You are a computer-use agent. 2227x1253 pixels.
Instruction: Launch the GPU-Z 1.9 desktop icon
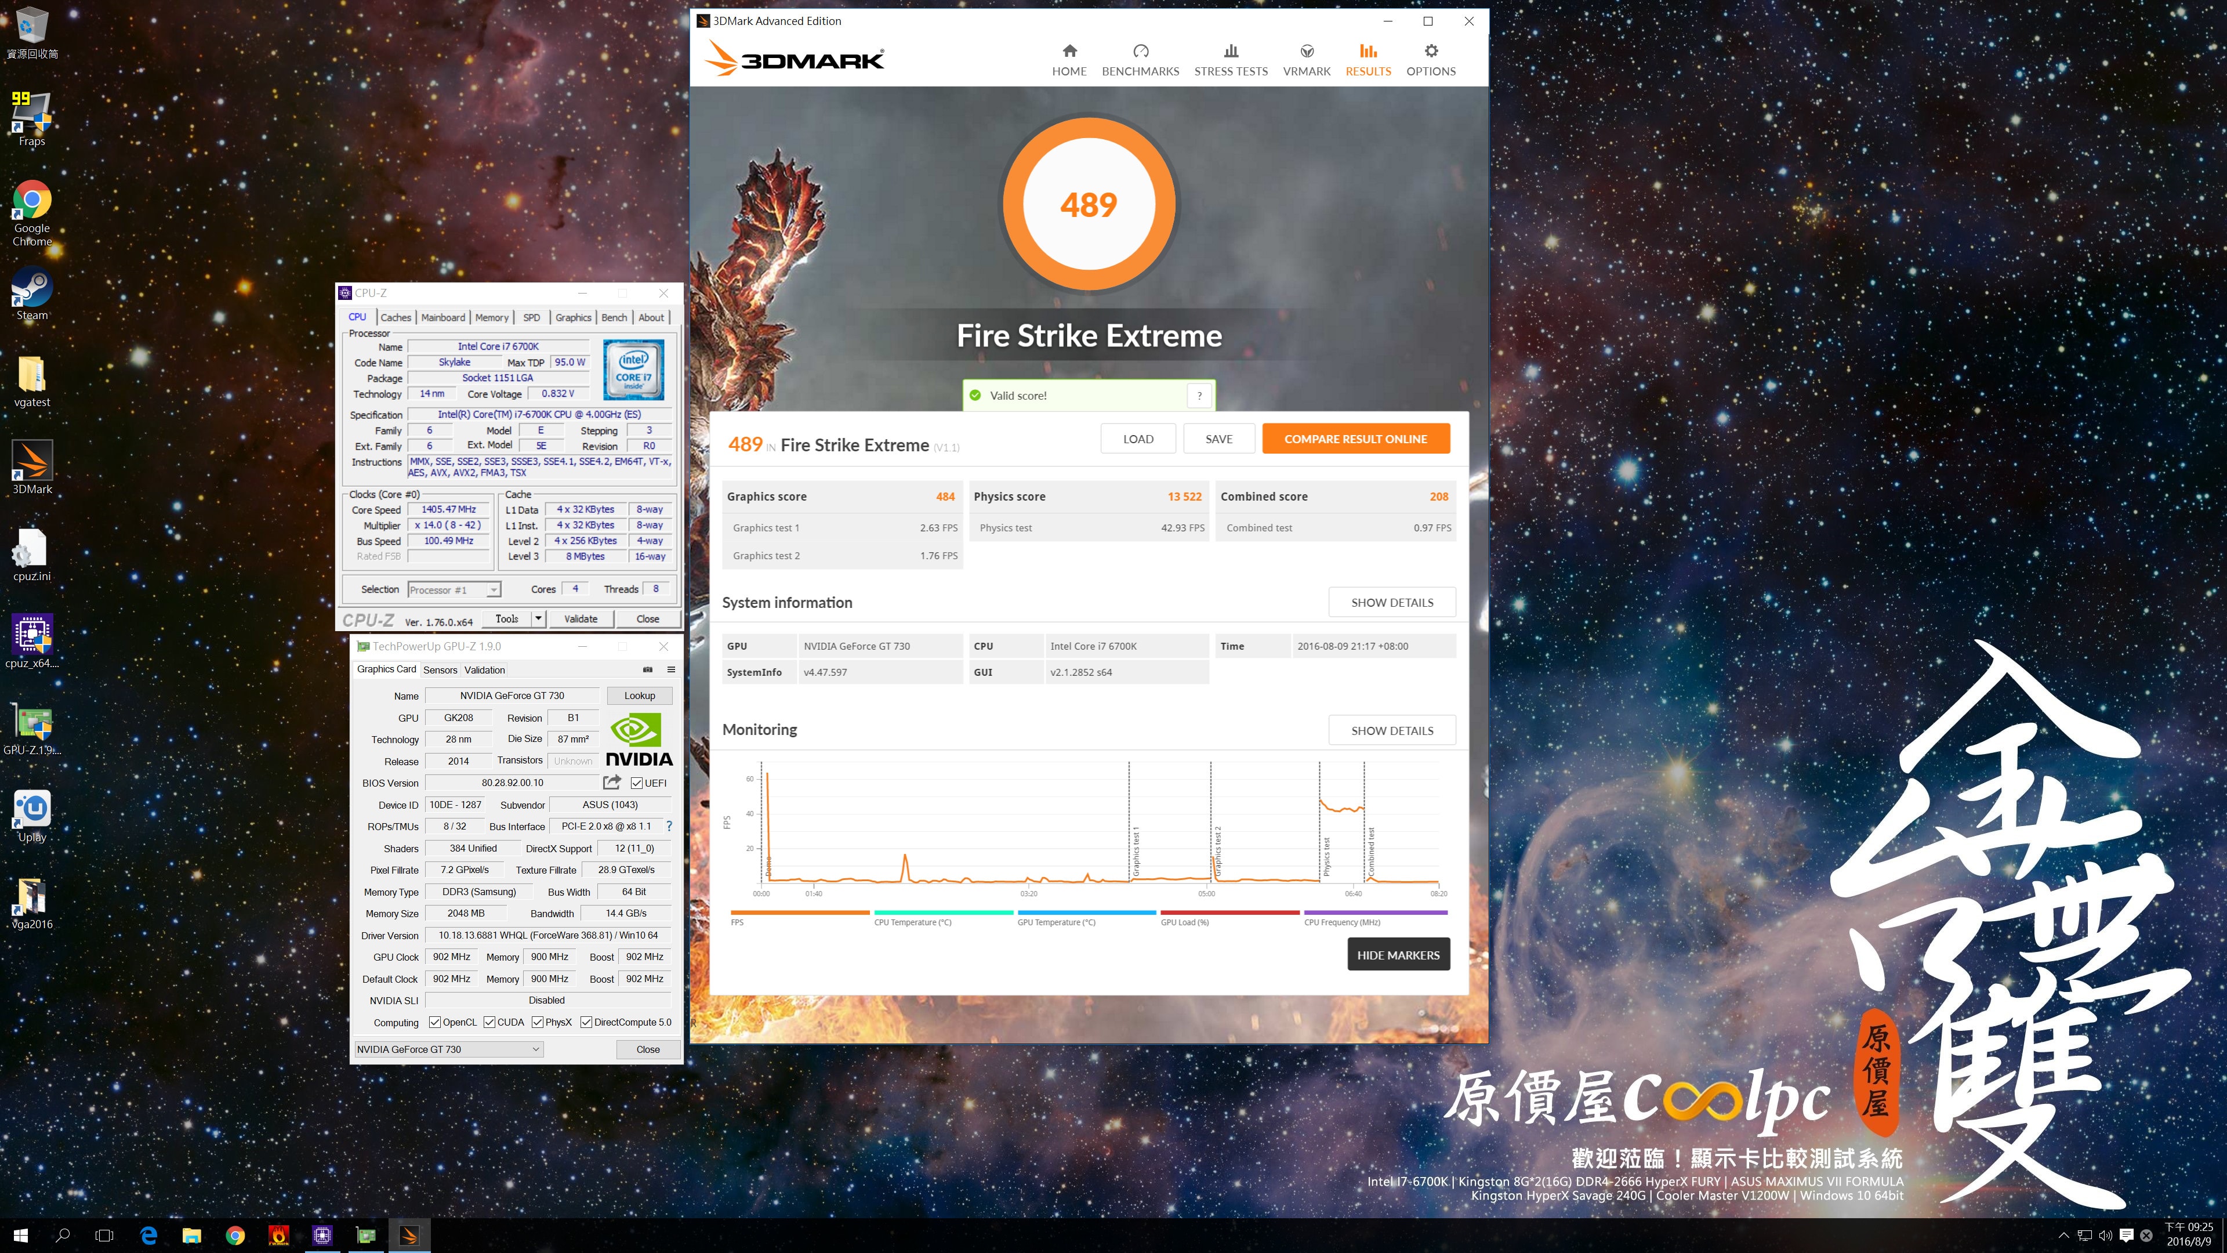click(32, 729)
